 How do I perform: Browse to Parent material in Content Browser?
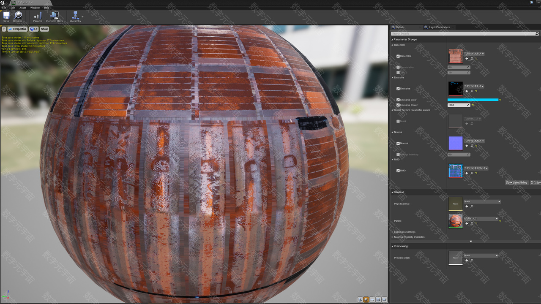(472, 223)
